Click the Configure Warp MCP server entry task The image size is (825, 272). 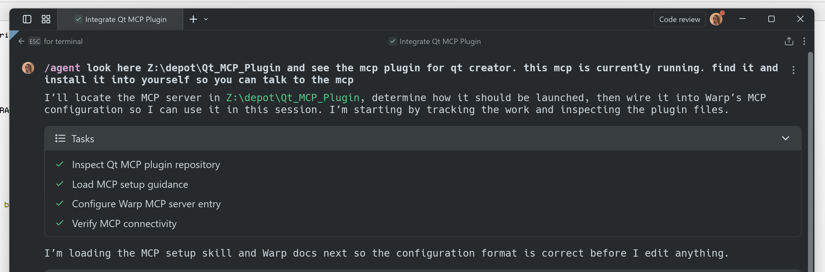click(146, 204)
